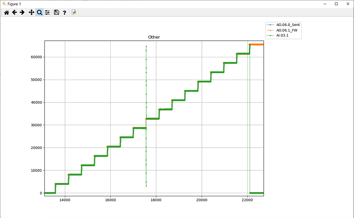Click the Figure 1 window icon

tap(4, 4)
